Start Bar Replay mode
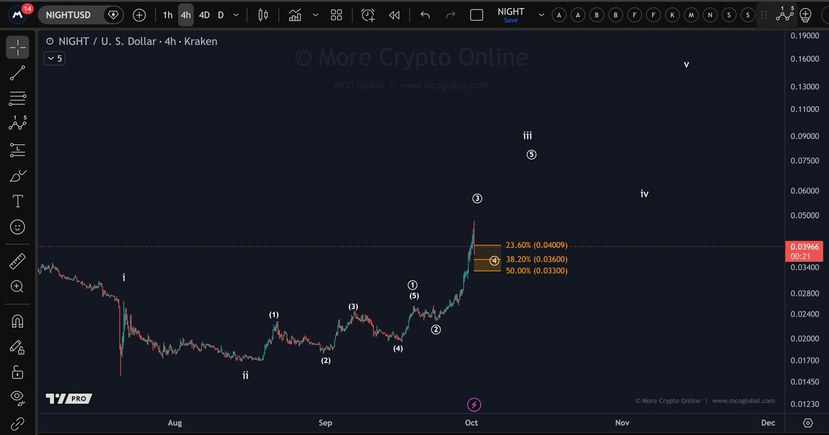 tap(394, 14)
